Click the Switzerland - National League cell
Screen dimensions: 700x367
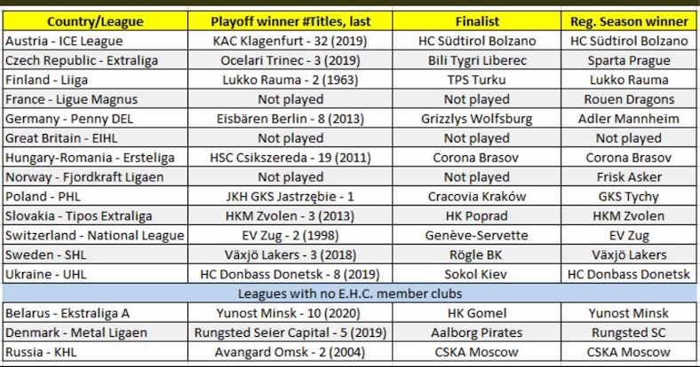click(x=96, y=235)
